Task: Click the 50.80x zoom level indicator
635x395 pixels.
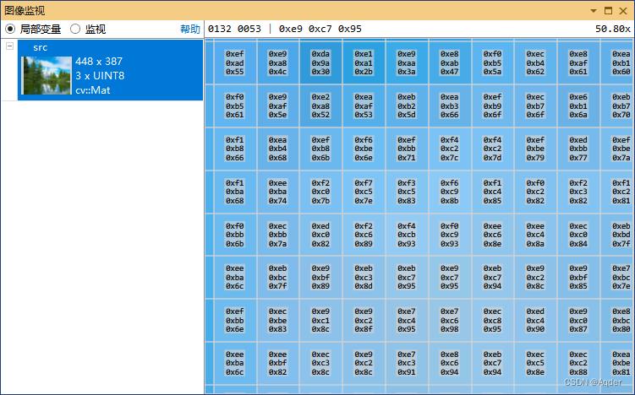Action: tap(611, 29)
